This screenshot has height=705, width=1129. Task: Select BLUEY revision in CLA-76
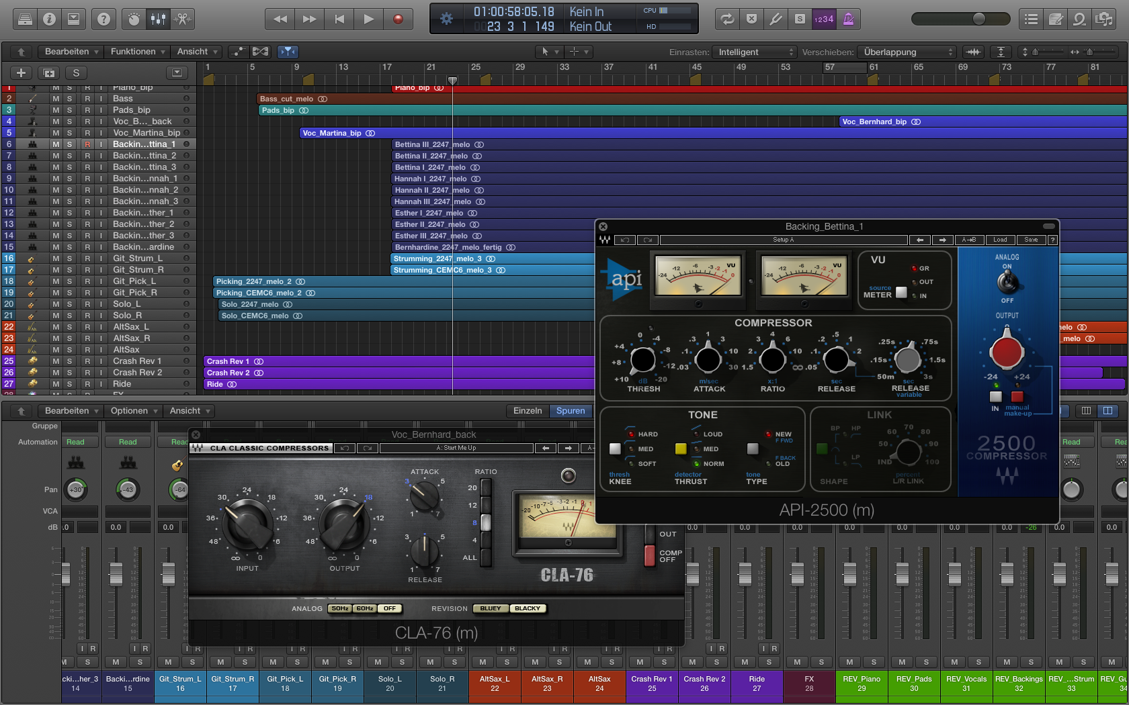pos(491,608)
